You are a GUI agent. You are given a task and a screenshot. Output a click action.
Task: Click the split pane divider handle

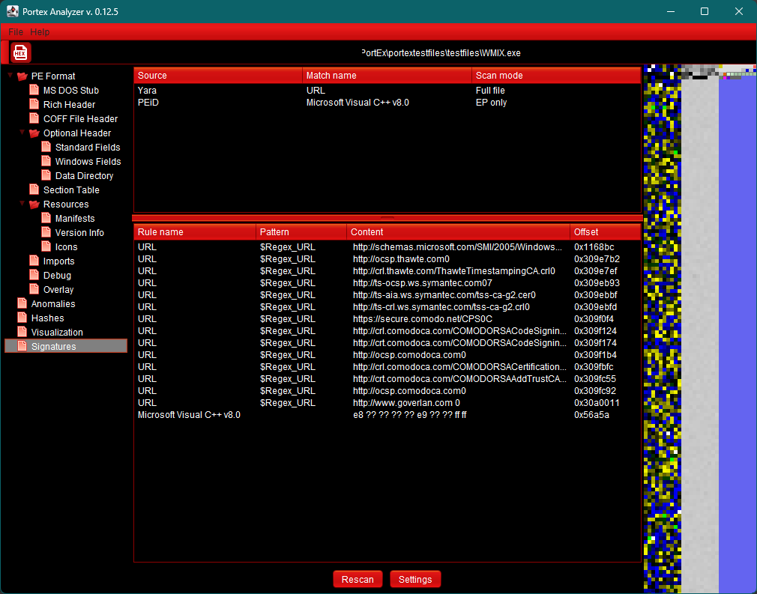point(387,218)
